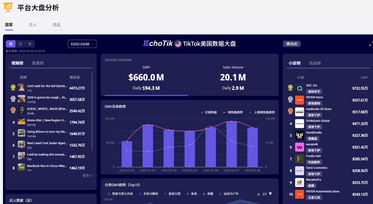Click the Sales Volume 20.1M summary card

(233, 77)
